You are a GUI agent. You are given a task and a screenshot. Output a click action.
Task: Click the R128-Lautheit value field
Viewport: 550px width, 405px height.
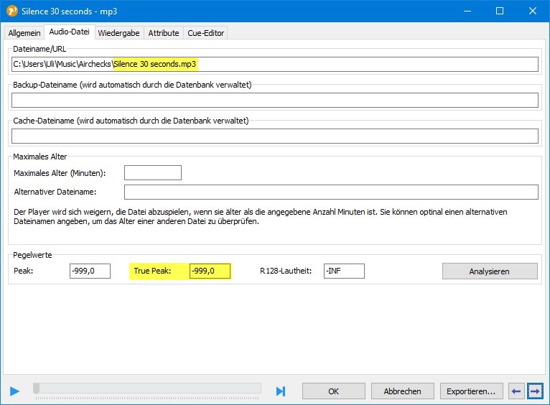pyautogui.click(x=344, y=271)
